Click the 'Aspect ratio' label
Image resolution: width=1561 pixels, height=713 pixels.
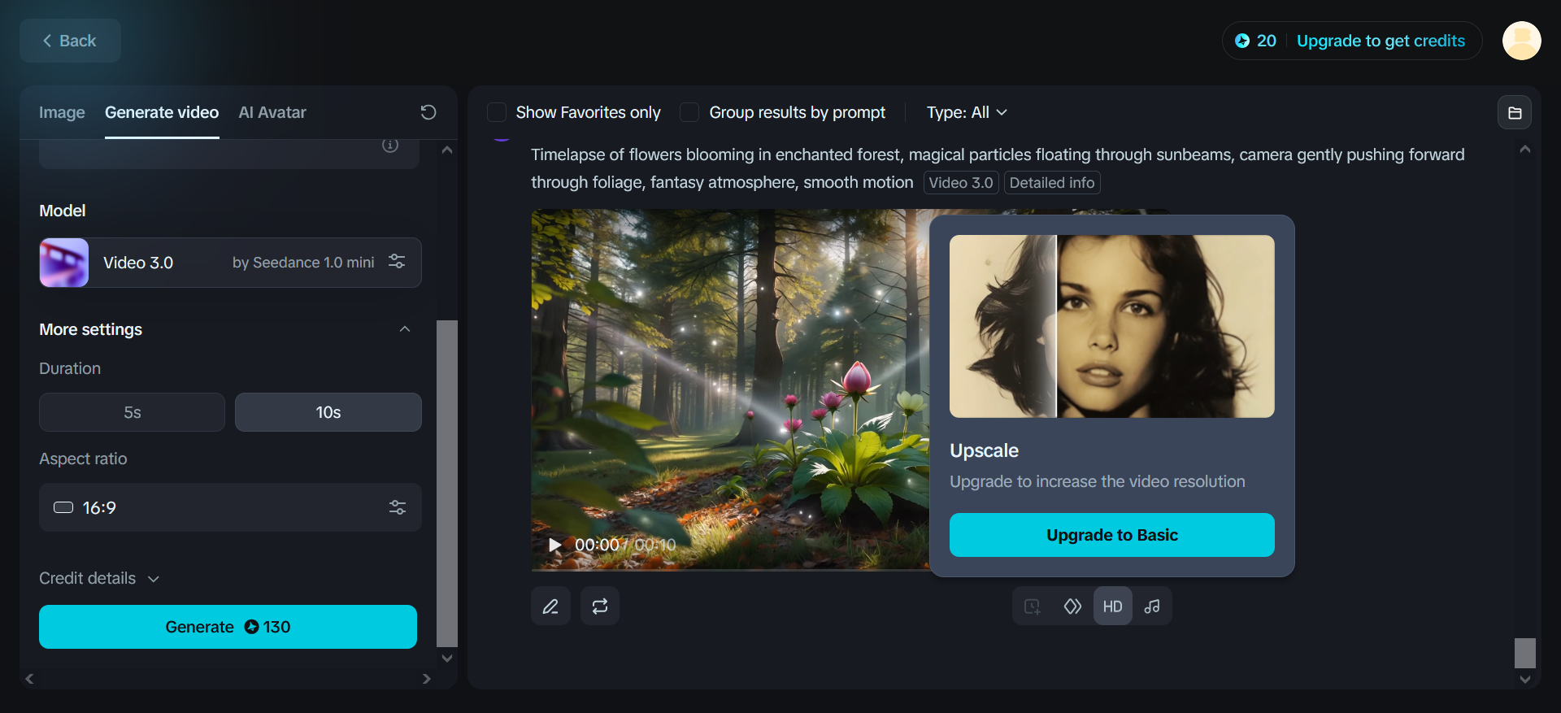pos(83,459)
